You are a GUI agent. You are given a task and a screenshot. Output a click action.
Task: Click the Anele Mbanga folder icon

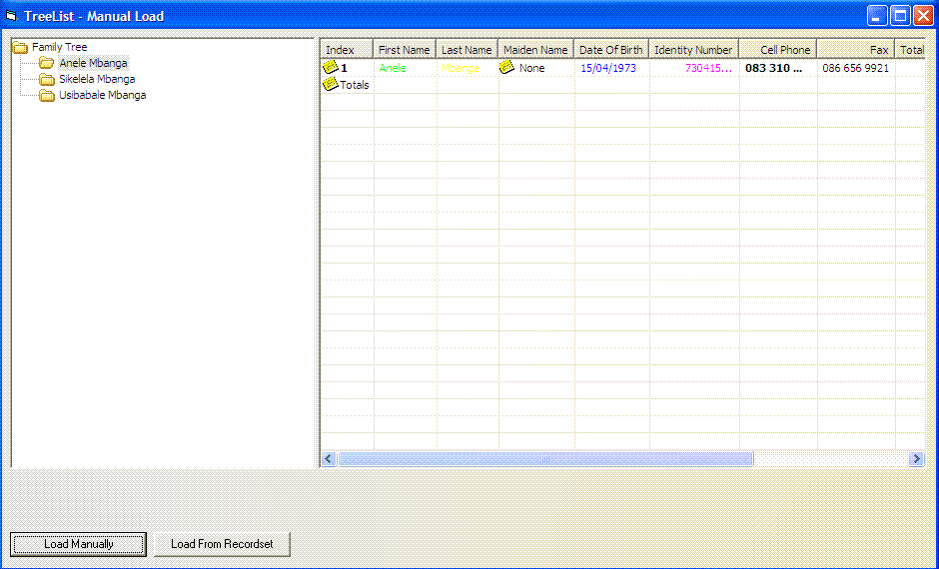tap(47, 63)
